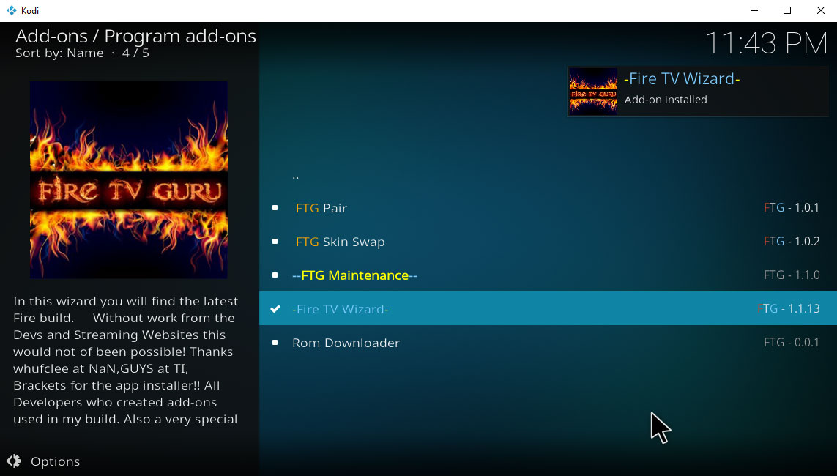
Task: Open Options via the Kodi icon bottom left
Action: click(x=15, y=461)
